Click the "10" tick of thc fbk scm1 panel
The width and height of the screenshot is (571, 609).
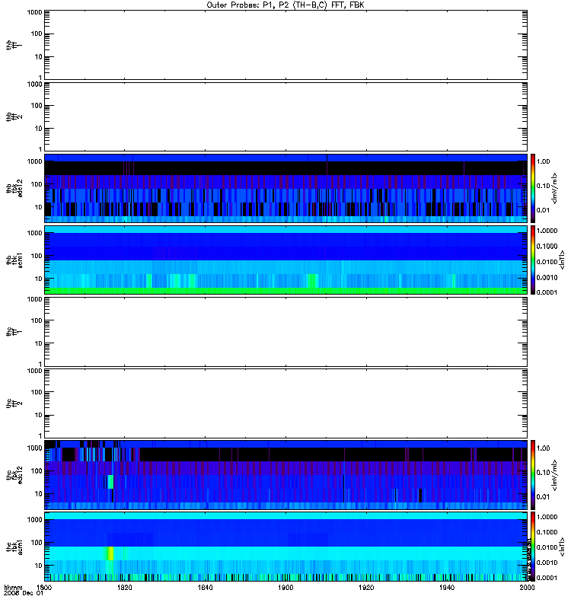point(38,566)
